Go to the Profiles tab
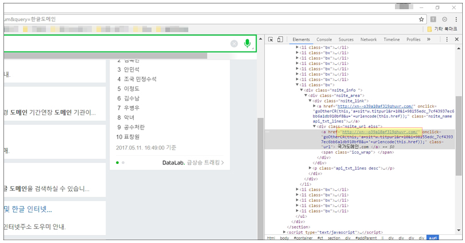 click(x=413, y=40)
